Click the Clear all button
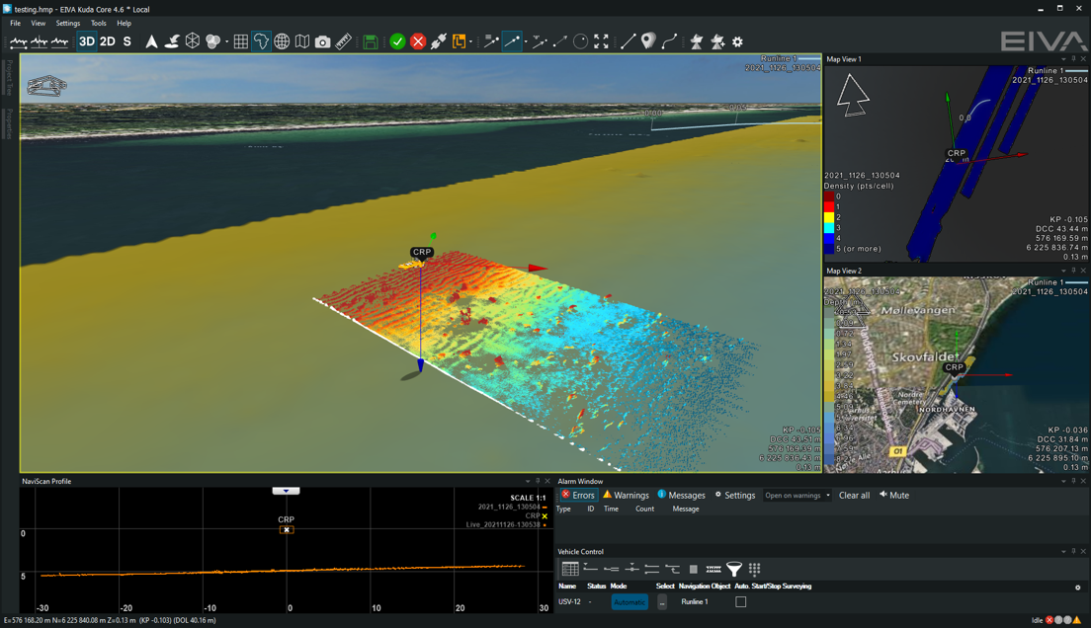Viewport: 1091px width, 628px height. 854,495
